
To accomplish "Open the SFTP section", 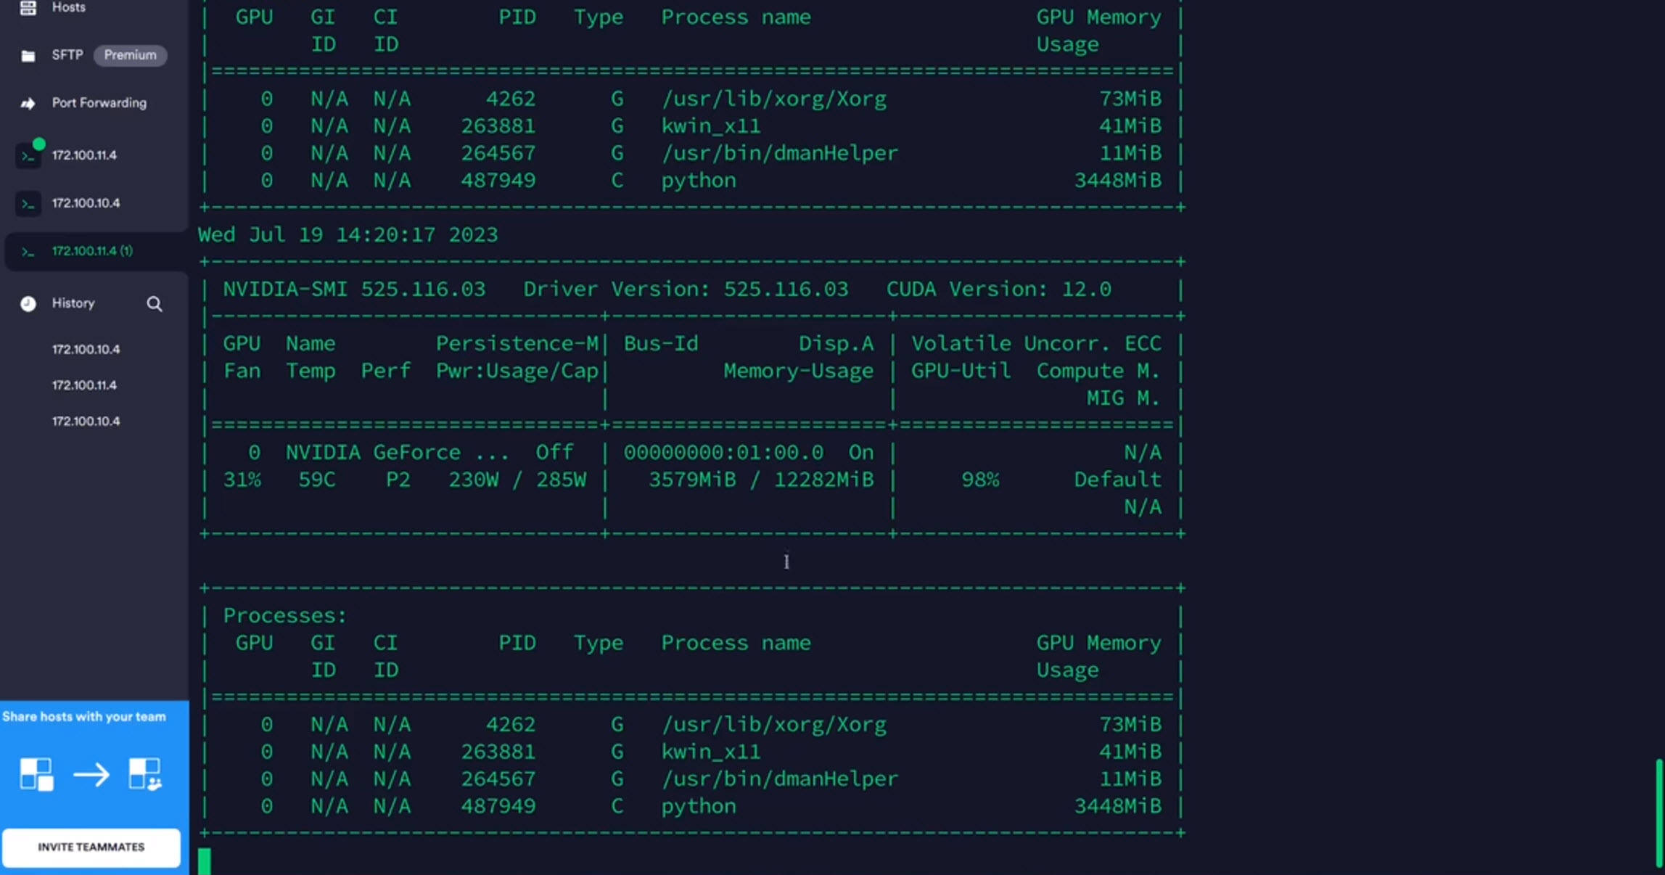I will [67, 55].
